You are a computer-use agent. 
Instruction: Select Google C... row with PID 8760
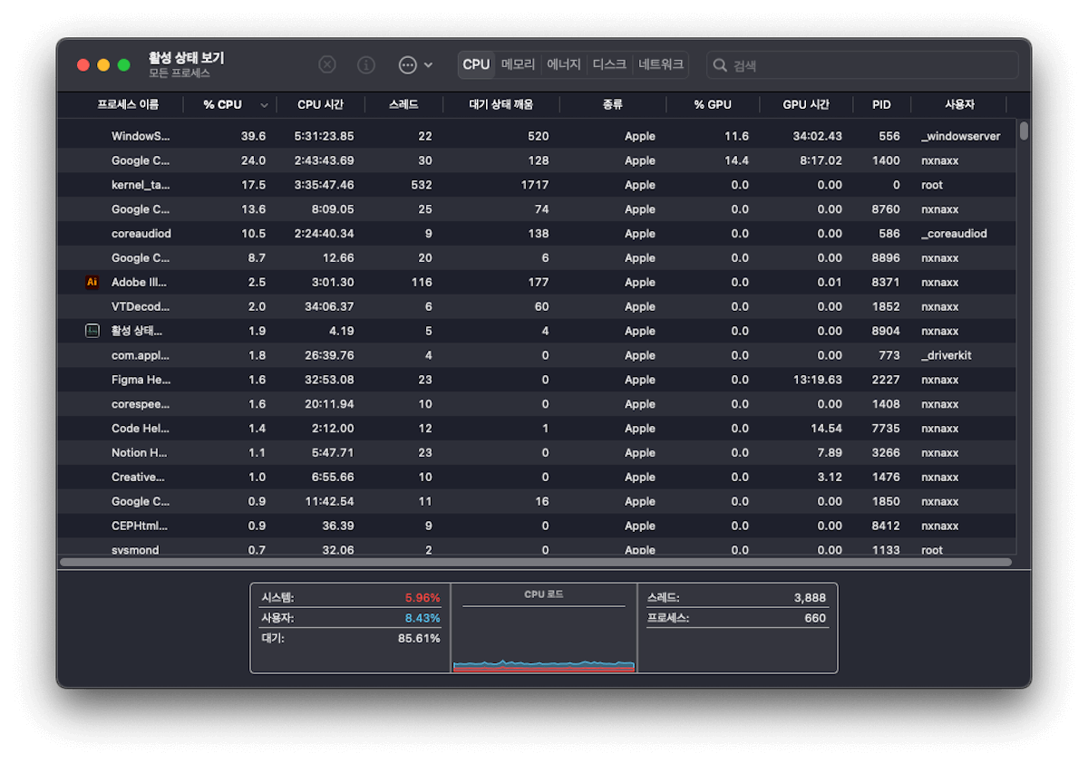point(537,209)
